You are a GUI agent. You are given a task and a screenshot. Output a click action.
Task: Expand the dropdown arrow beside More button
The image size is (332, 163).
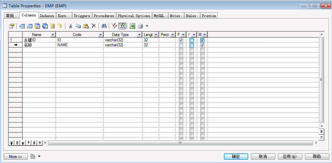(x=39, y=156)
